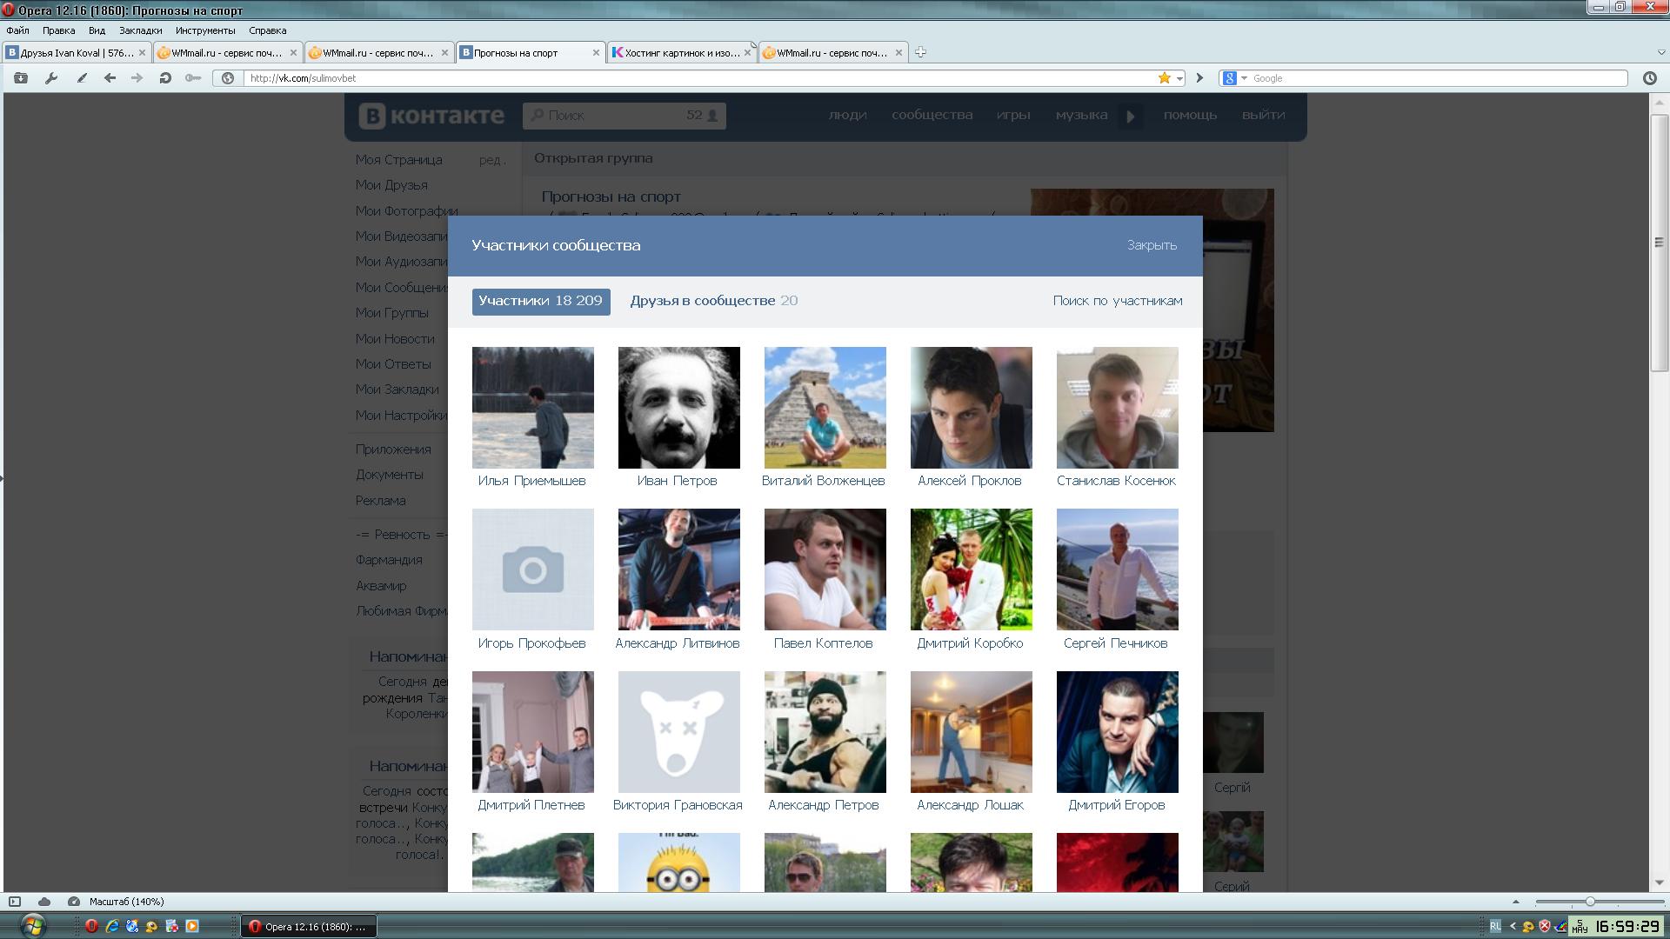Viewport: 1670px width, 939px height.
Task: Click the bookmark star in address bar
Action: 1164,78
